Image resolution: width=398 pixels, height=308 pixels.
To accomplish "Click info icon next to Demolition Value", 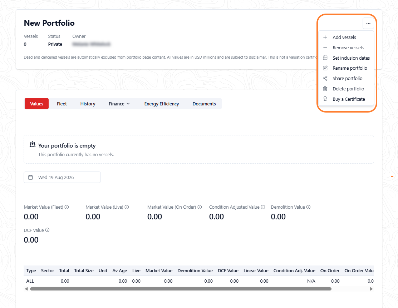I will [308, 207].
